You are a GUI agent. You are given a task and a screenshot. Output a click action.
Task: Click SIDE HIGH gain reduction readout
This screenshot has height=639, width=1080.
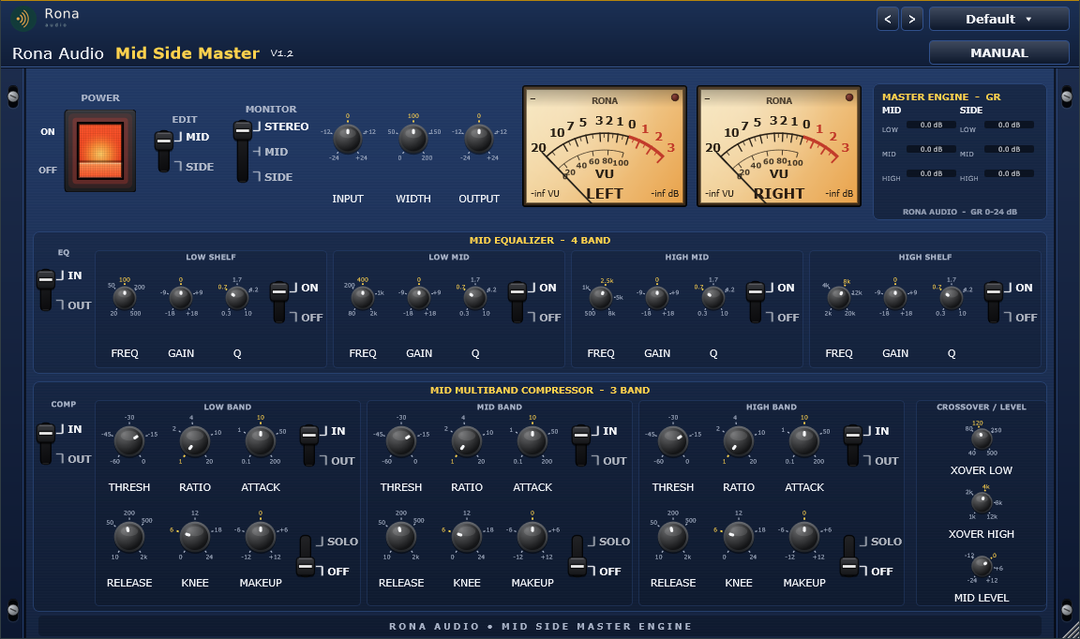1009,173
